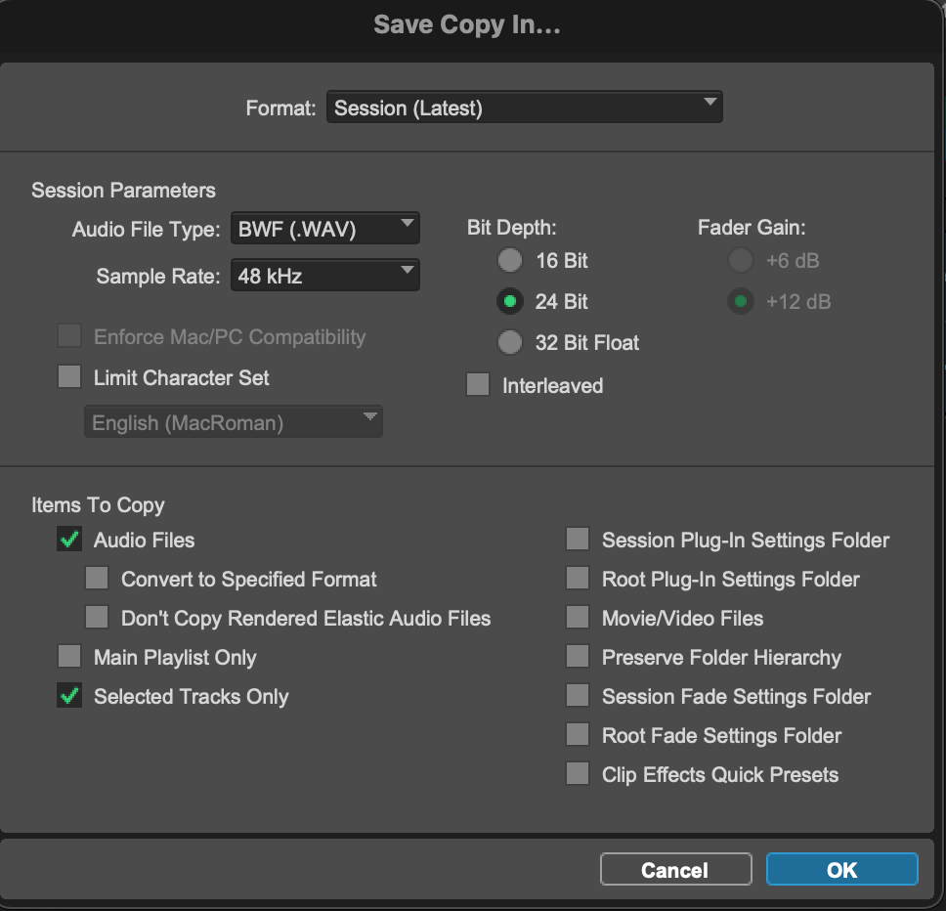Check Don't Copy Rendered Elastic Audio Files
This screenshot has height=911, width=946.
click(x=97, y=618)
